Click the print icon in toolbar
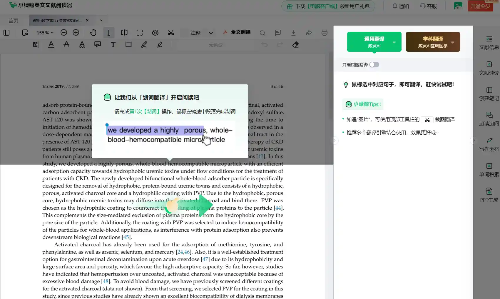The height and width of the screenshot is (299, 500). (324, 33)
